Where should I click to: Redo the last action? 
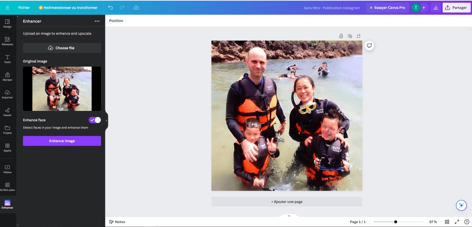pos(122,7)
